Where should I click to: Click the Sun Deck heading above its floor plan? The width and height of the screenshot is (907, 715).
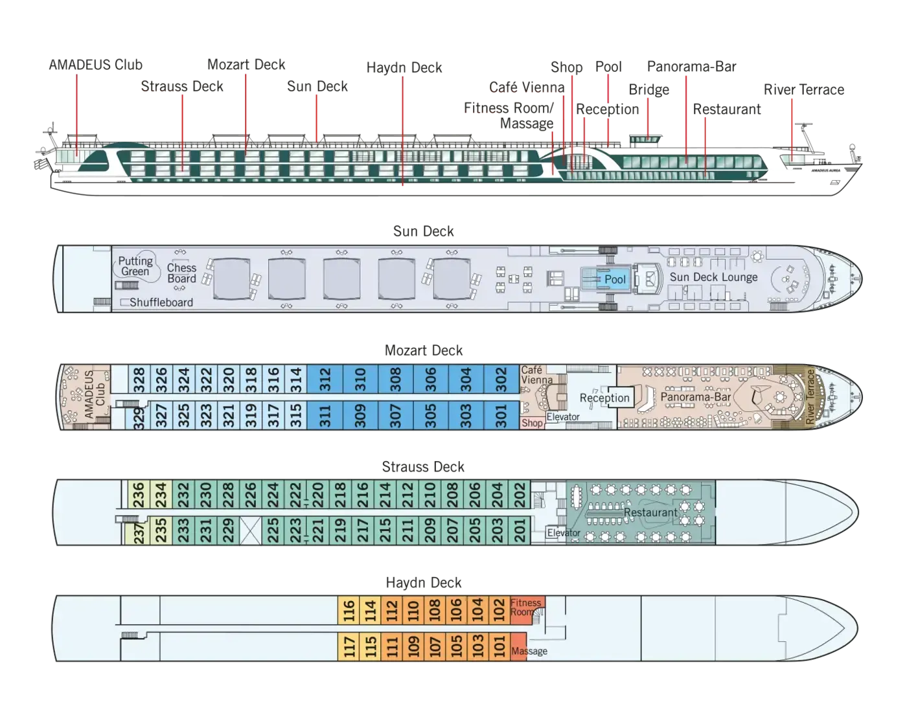click(424, 231)
